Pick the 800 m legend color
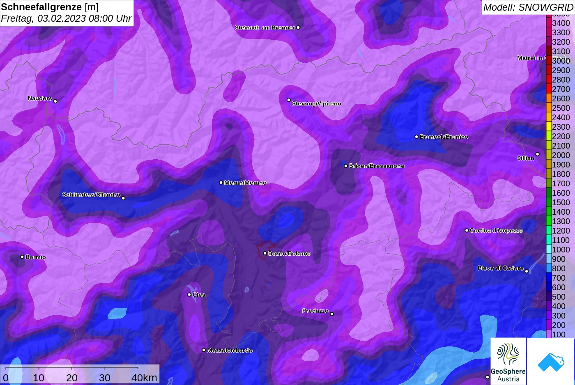Screen dimensions: 575x385 point(549,268)
